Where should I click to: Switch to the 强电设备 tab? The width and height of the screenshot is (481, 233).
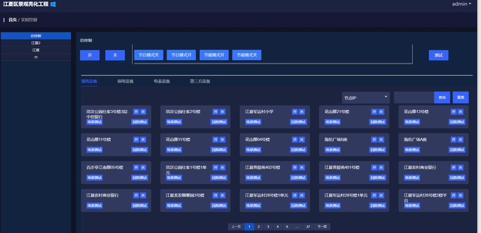click(x=89, y=81)
